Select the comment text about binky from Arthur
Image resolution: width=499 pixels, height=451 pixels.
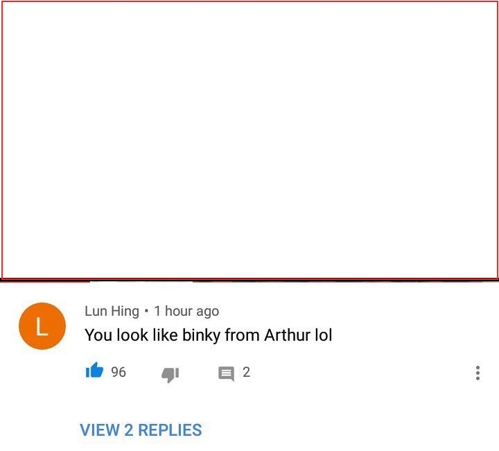click(x=209, y=335)
